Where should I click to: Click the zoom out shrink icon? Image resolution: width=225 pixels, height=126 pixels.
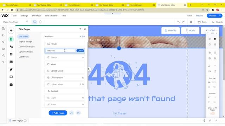coord(191,22)
